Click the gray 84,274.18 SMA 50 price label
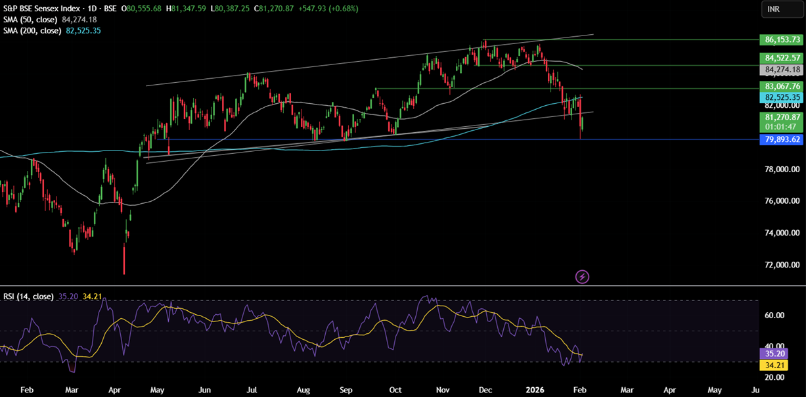The height and width of the screenshot is (397, 806). 780,70
